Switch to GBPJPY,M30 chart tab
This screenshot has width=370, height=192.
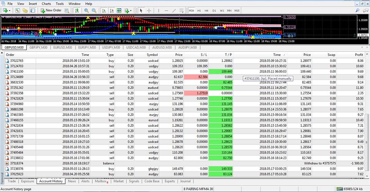[38, 48]
